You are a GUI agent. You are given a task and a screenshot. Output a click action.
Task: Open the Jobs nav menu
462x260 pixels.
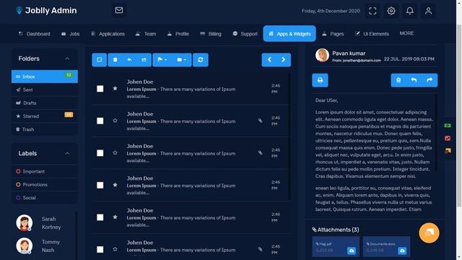[x=71, y=34]
